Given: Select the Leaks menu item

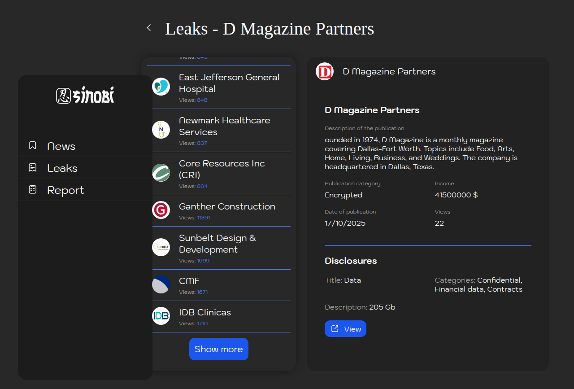Looking at the screenshot, I should tap(62, 168).
